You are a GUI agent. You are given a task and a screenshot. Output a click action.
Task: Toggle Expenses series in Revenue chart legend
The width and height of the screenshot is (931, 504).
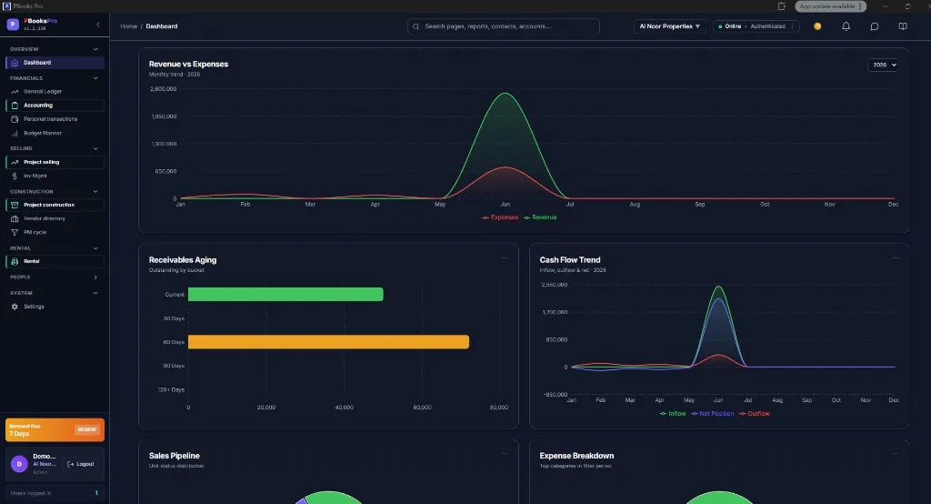(x=500, y=217)
